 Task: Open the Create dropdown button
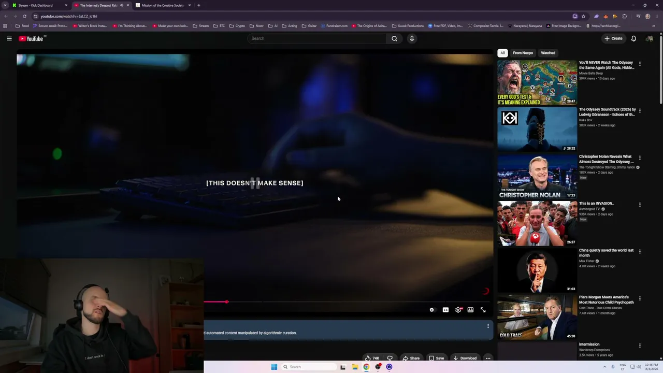point(613,38)
